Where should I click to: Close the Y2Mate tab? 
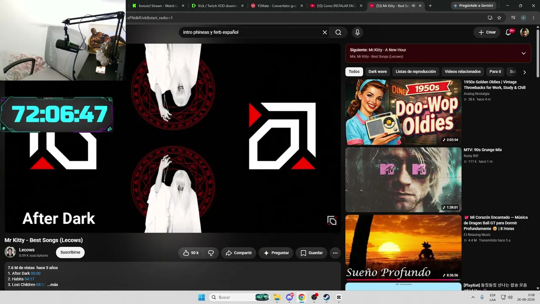pos(302,6)
